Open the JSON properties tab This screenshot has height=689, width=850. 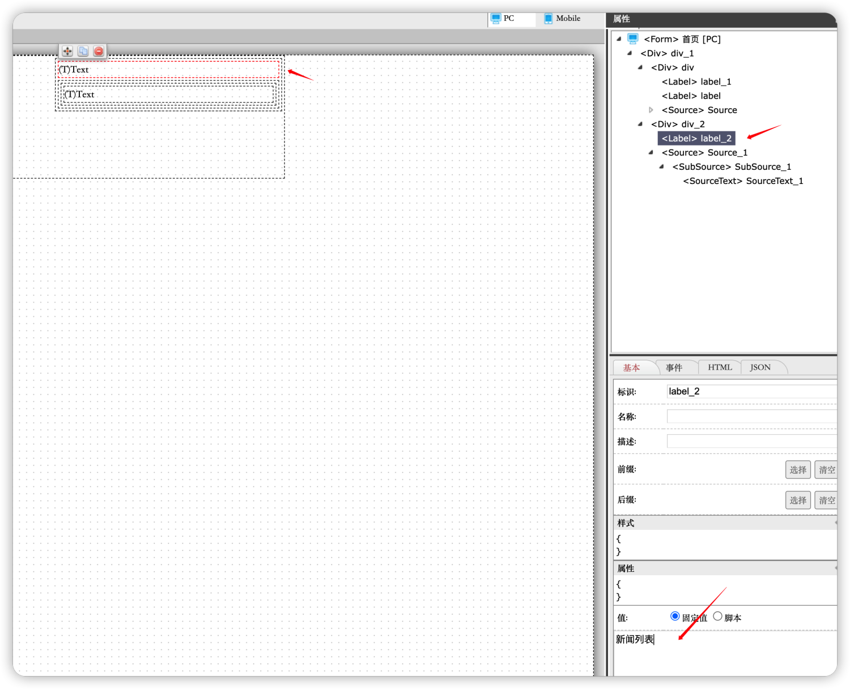click(x=760, y=367)
